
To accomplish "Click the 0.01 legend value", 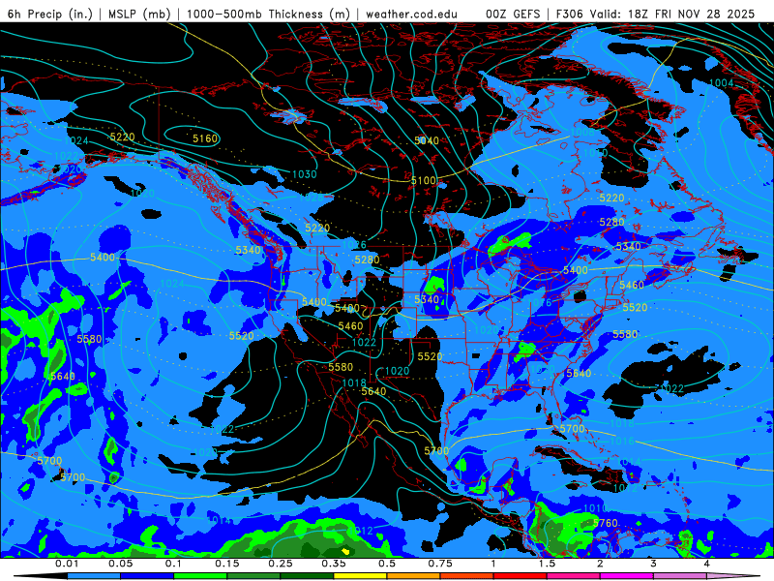I will pyautogui.click(x=67, y=564).
